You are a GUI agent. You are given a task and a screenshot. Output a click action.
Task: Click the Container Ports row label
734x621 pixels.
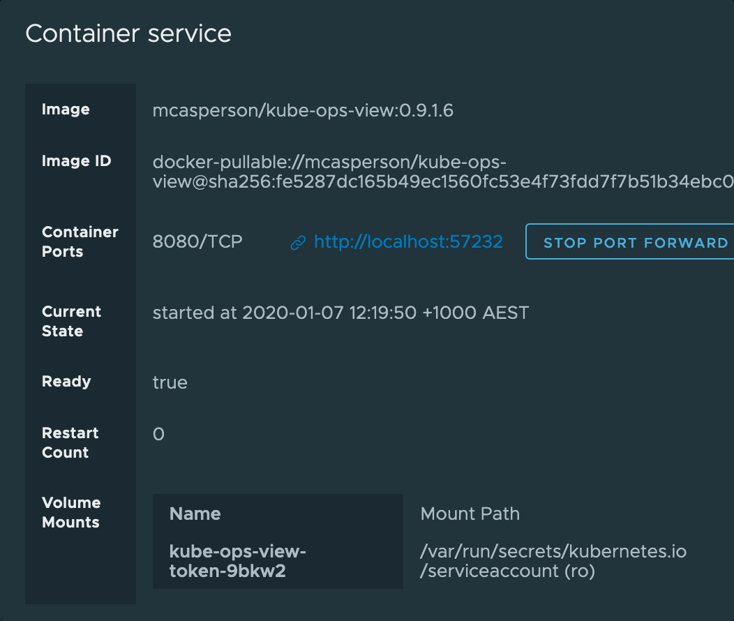coord(80,241)
